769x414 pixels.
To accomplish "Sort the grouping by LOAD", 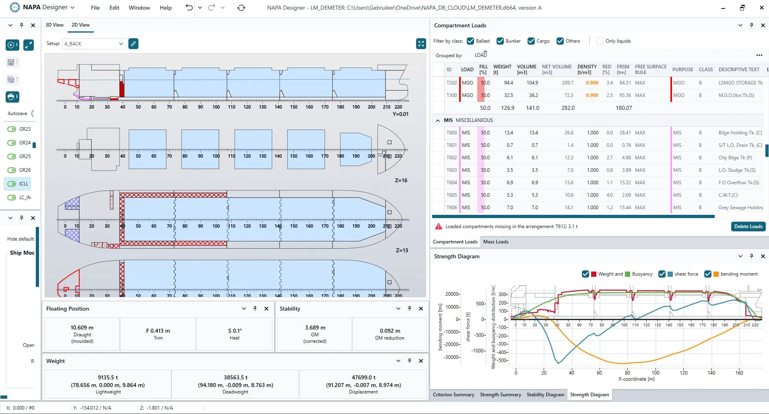I will click(480, 55).
